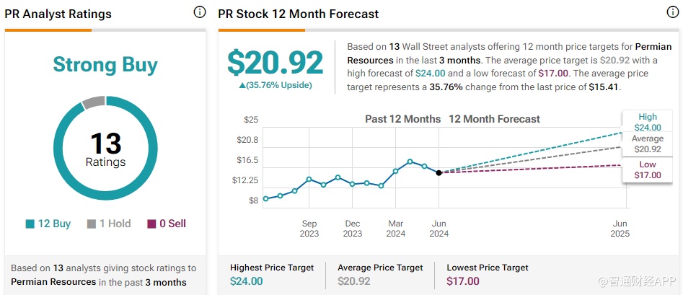This screenshot has height=295, width=683.
Task: Click the Jun 2024 black data point
Action: point(439,173)
